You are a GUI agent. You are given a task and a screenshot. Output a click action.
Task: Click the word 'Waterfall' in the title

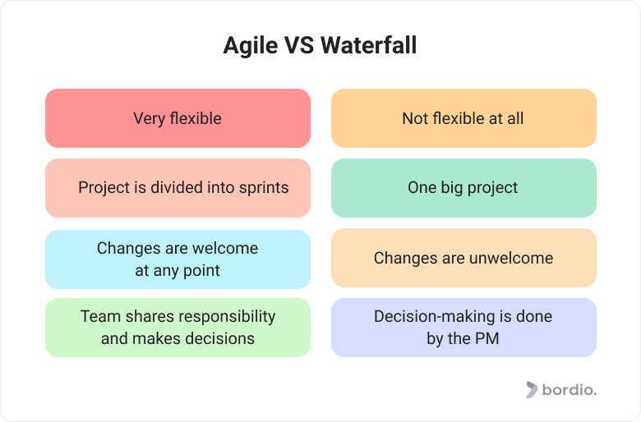click(368, 45)
